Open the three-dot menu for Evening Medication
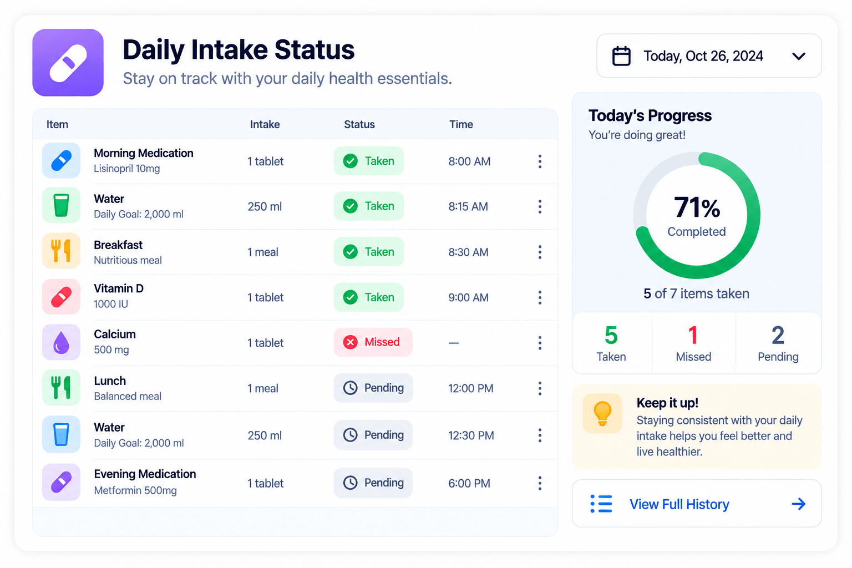Image resolution: width=852 pixels, height=568 pixels. (540, 483)
